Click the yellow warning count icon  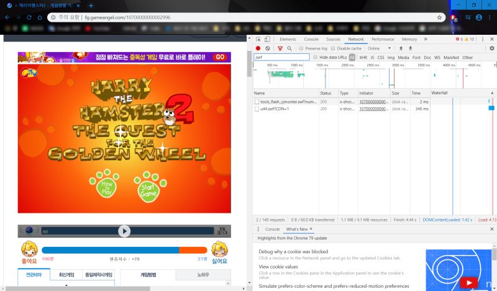coord(469,39)
